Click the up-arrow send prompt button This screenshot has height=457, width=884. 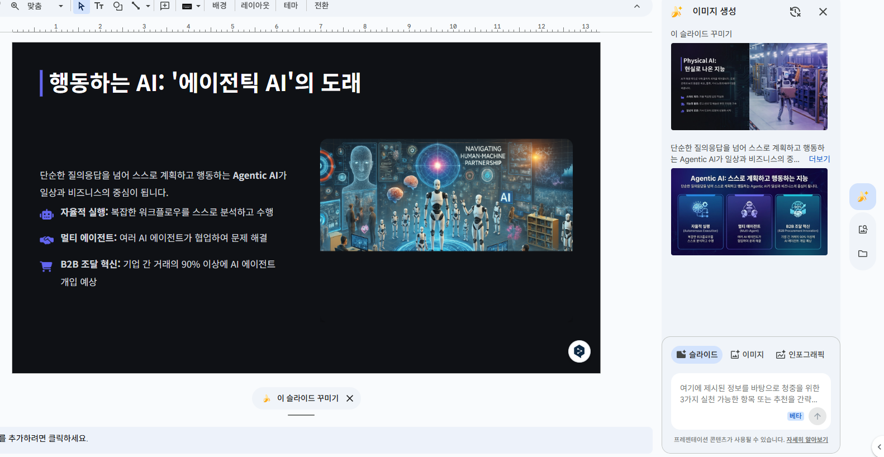pos(818,416)
